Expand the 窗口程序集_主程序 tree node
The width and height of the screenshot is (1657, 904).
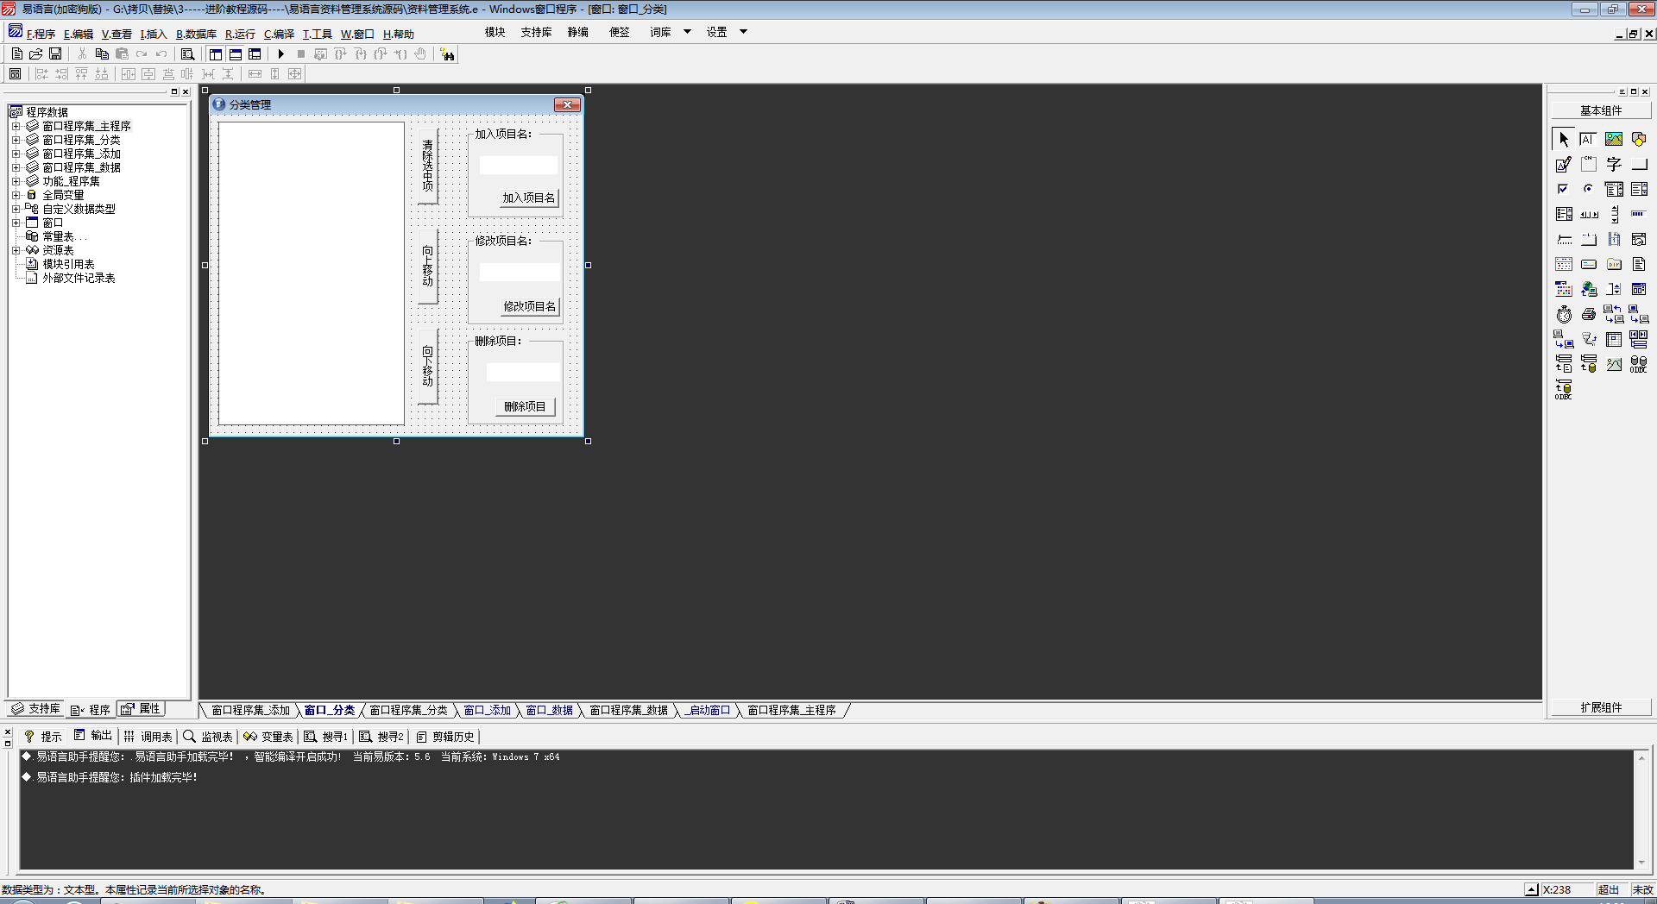[16, 126]
